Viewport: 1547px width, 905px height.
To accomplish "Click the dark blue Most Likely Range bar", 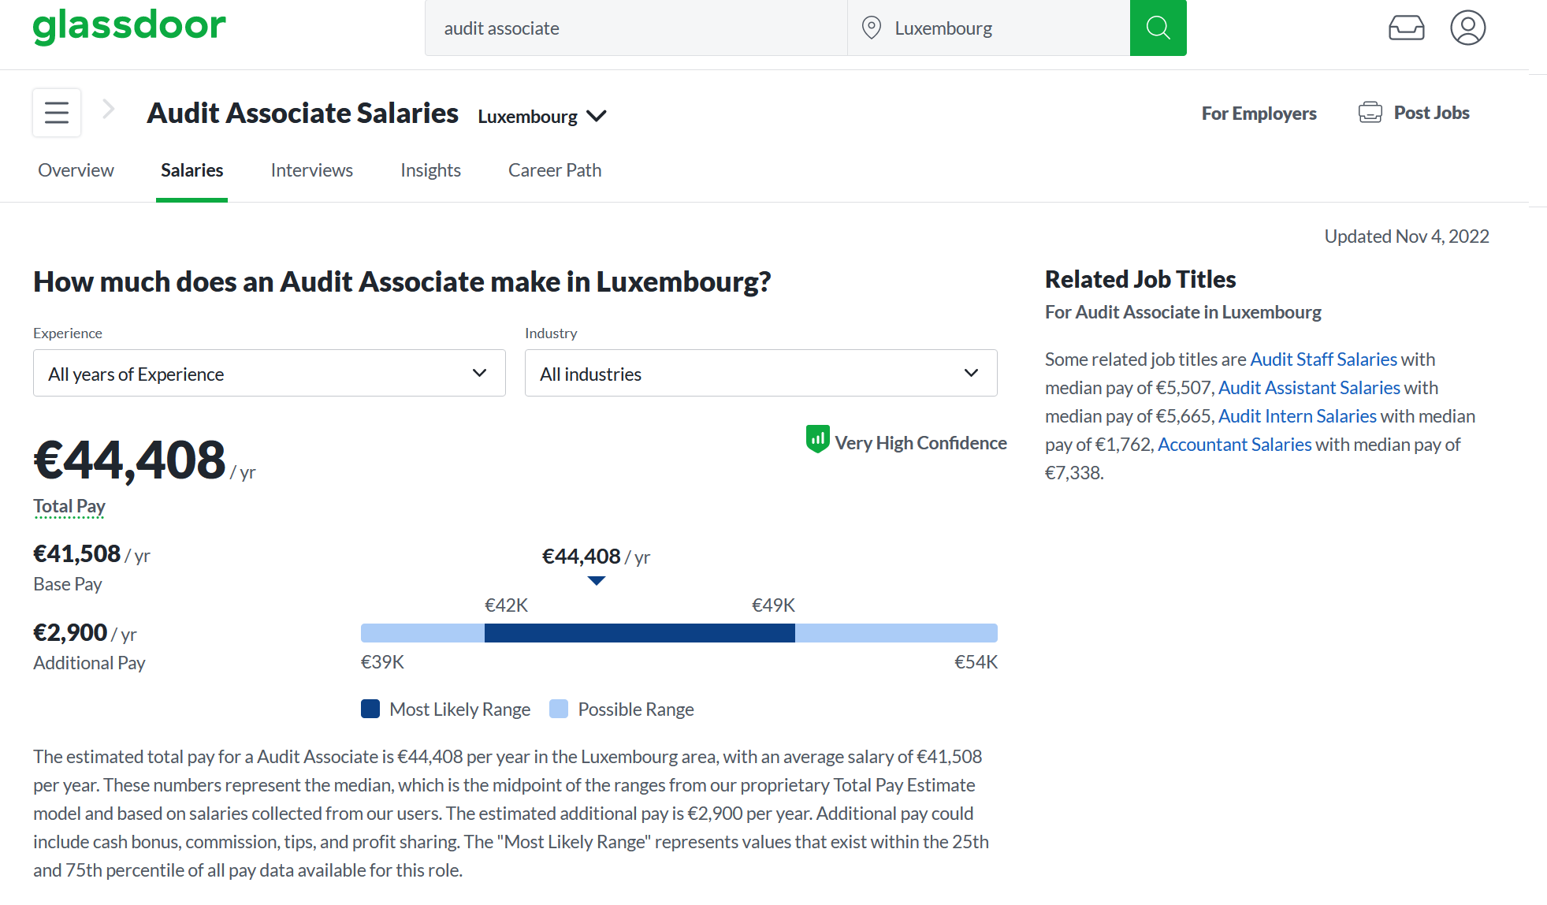I will pyautogui.click(x=639, y=633).
